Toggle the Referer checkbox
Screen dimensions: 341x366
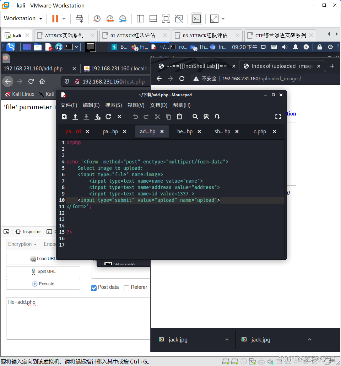pyautogui.click(x=126, y=288)
